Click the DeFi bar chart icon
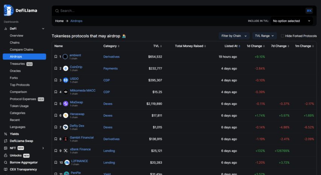Image resolution: width=321 pixels, height=175 pixels. click(x=6, y=29)
